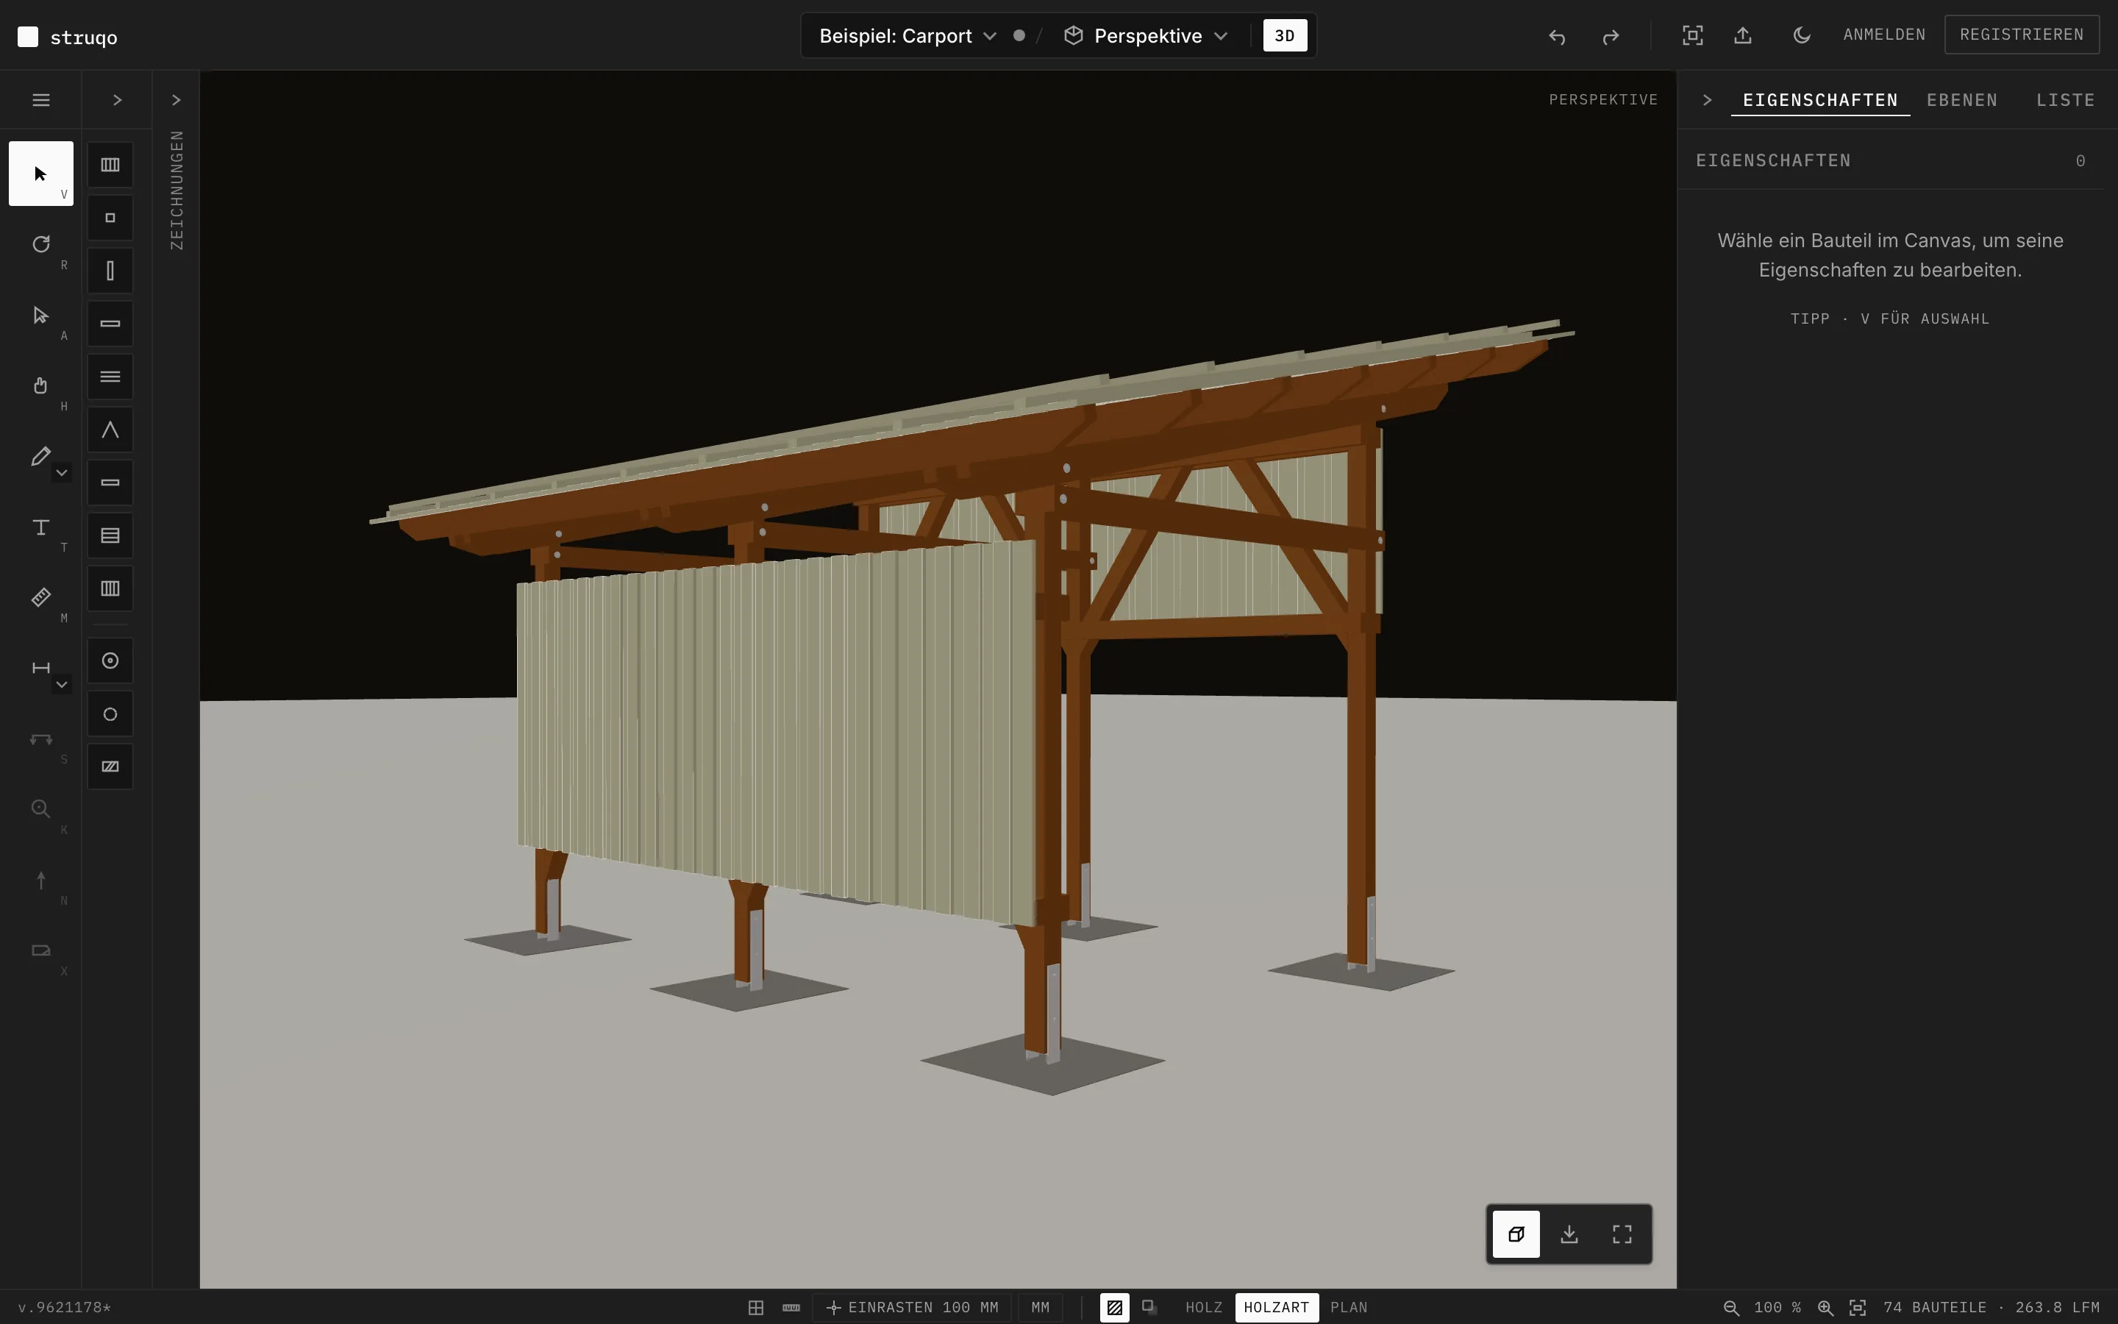Pick the vertical column component icon

click(x=110, y=271)
